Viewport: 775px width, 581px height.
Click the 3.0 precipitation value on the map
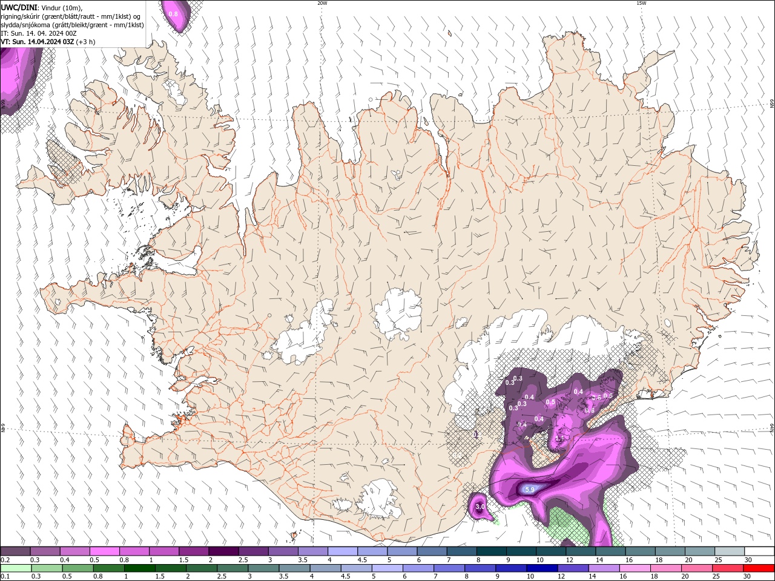coord(480,507)
